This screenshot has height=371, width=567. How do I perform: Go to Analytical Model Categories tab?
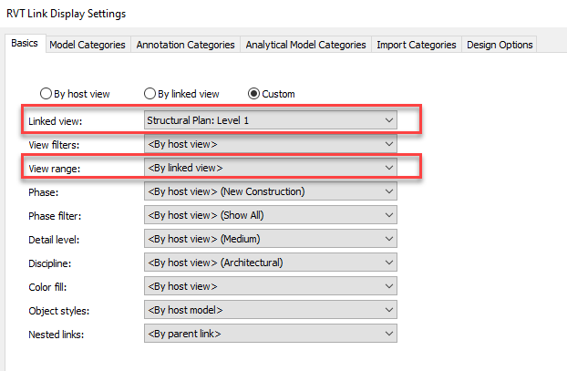305,45
